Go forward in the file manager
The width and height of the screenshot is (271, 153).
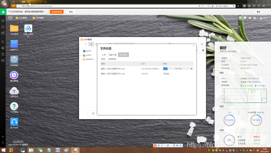(91, 44)
